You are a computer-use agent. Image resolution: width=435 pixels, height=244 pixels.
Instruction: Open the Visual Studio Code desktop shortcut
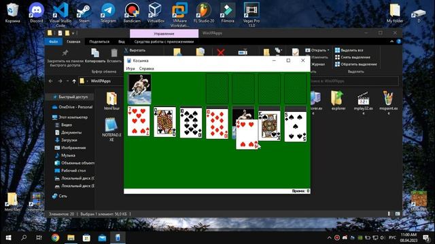(60, 14)
